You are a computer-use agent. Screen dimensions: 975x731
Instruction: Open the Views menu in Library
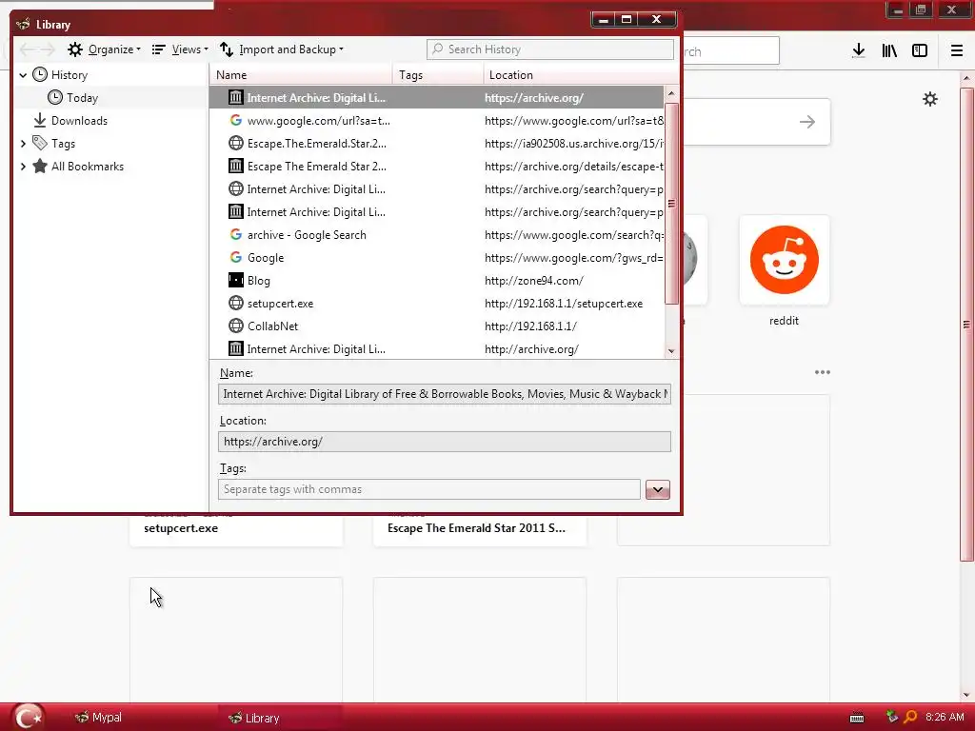pyautogui.click(x=180, y=49)
